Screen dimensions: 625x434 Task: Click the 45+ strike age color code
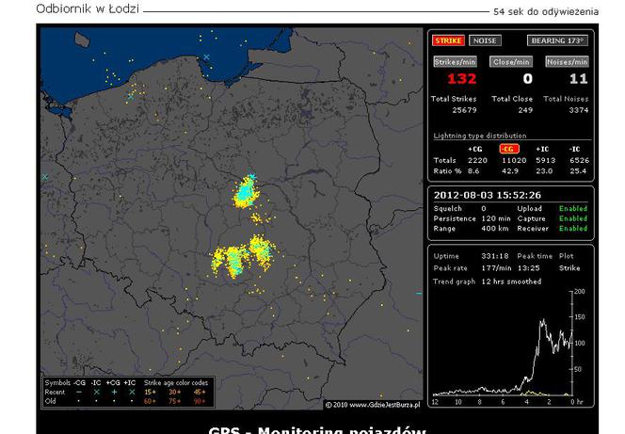point(200,393)
